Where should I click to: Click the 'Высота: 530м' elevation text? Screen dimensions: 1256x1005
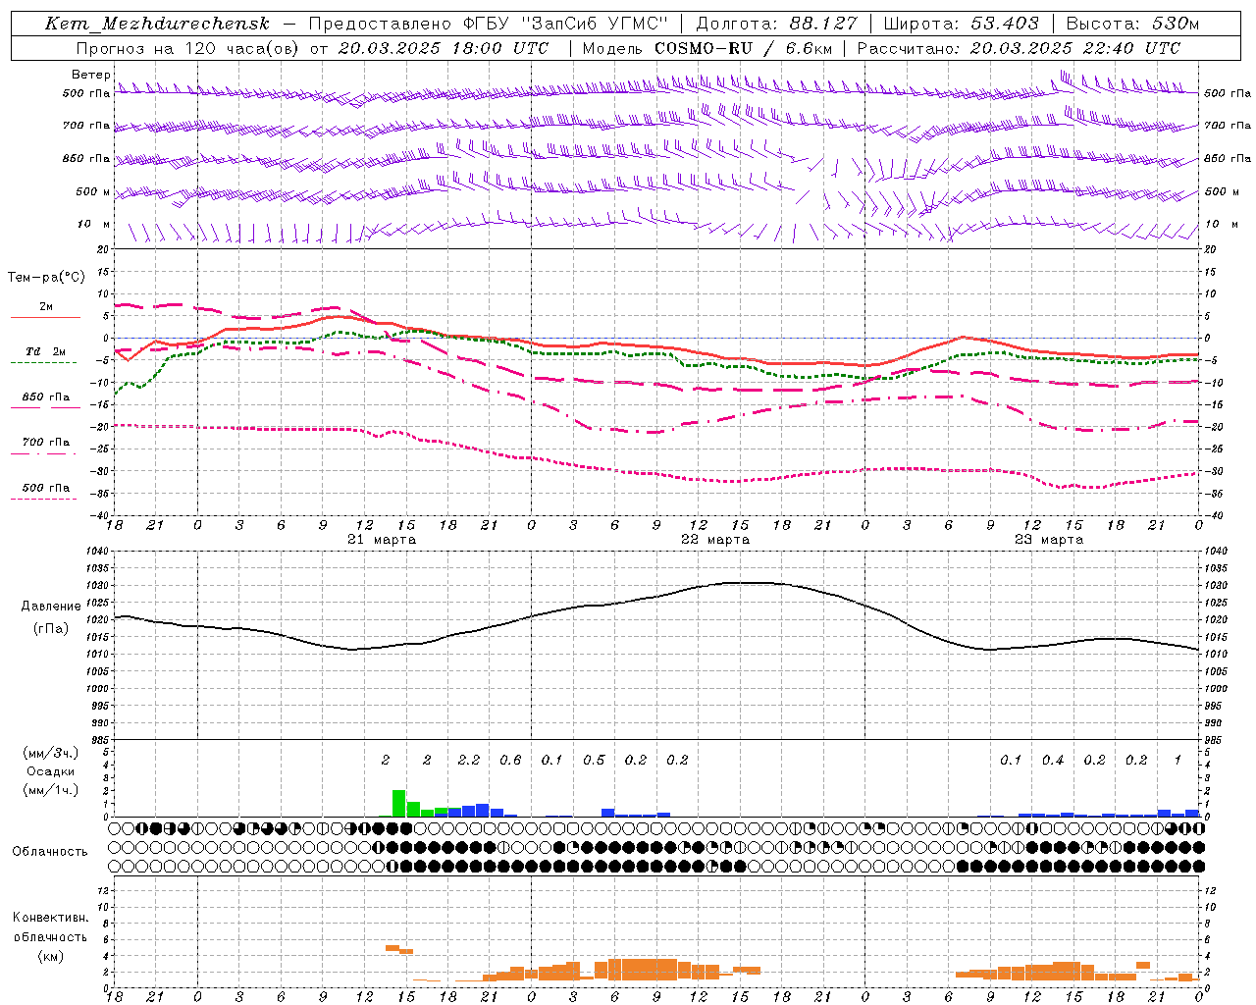click(x=1132, y=24)
